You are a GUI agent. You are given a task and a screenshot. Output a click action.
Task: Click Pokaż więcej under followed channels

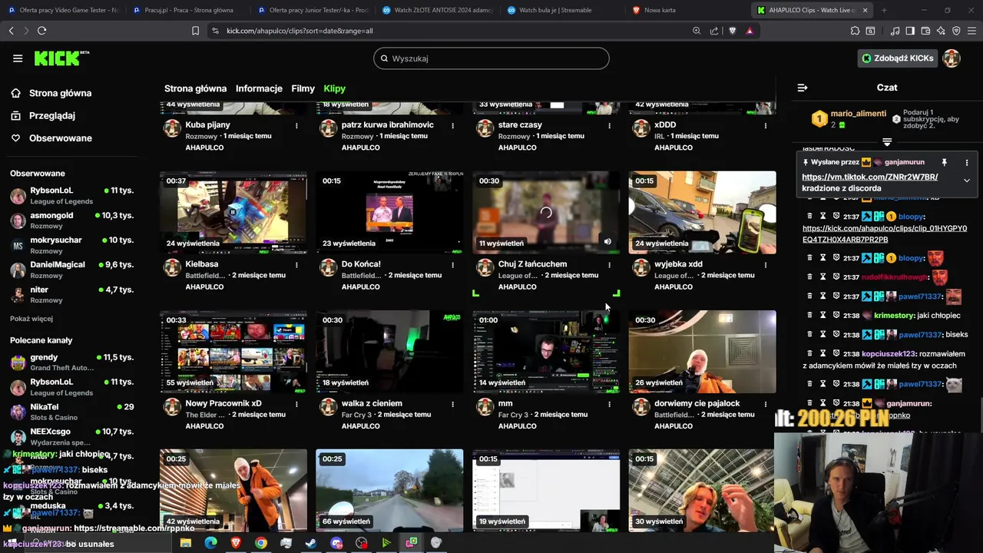pos(31,319)
